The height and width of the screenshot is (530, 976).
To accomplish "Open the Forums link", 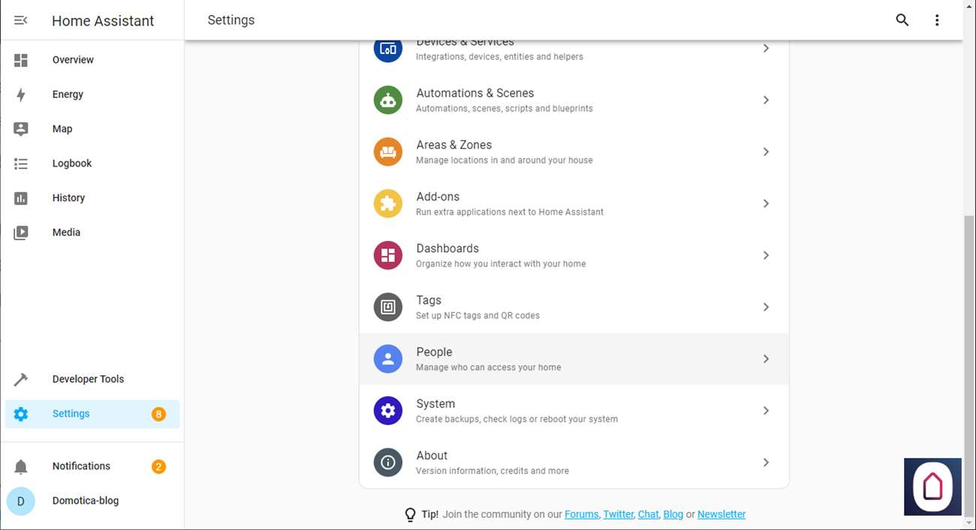I will [581, 514].
